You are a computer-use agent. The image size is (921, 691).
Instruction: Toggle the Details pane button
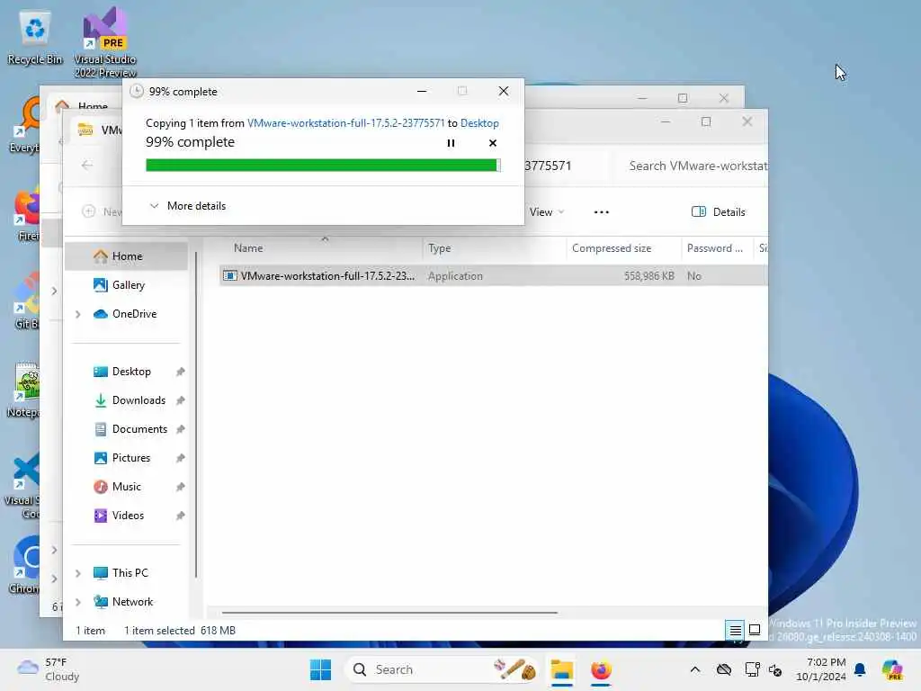[718, 212]
